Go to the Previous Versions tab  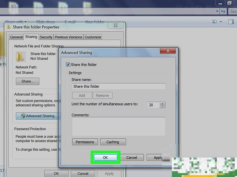pos(68,37)
